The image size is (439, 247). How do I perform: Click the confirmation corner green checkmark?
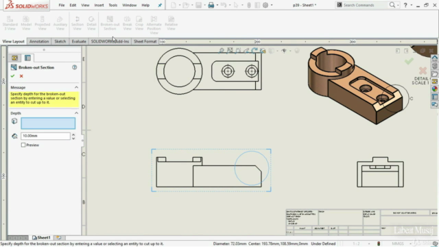pos(409,61)
